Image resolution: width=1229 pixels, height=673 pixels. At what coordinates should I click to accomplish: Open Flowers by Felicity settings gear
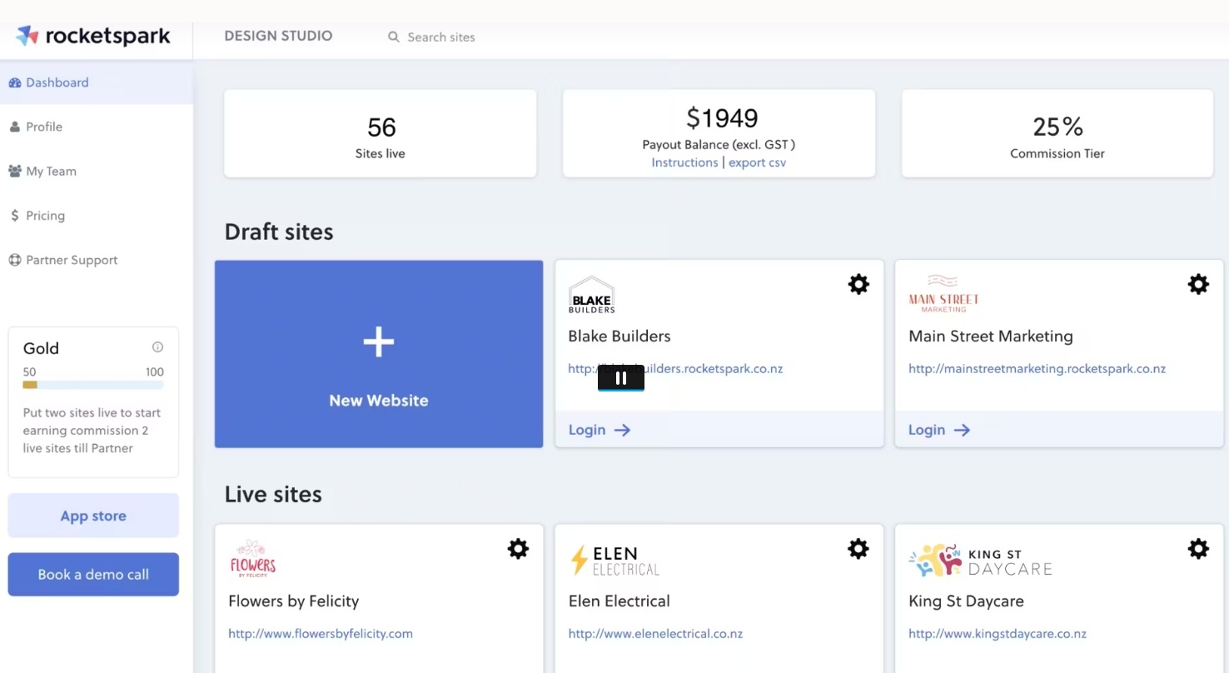518,548
